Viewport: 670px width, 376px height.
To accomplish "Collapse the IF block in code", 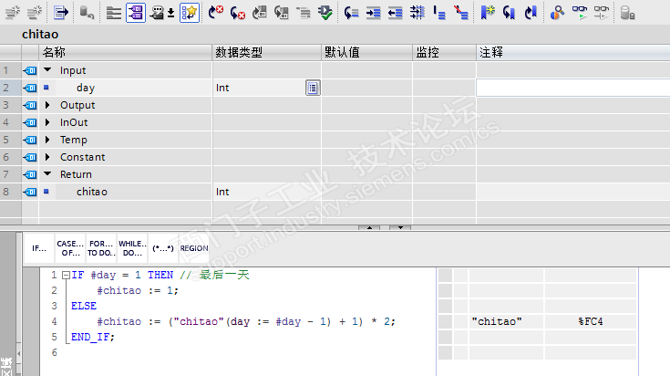I will tap(66, 275).
